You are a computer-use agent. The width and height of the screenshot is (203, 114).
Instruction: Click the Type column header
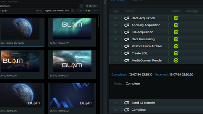[115, 11]
